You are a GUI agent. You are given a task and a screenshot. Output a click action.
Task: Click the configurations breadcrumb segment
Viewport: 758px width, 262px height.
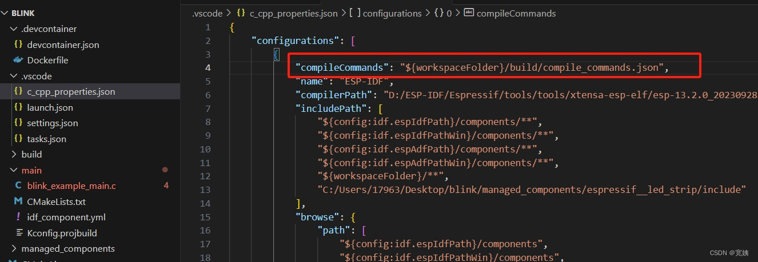pos(392,13)
